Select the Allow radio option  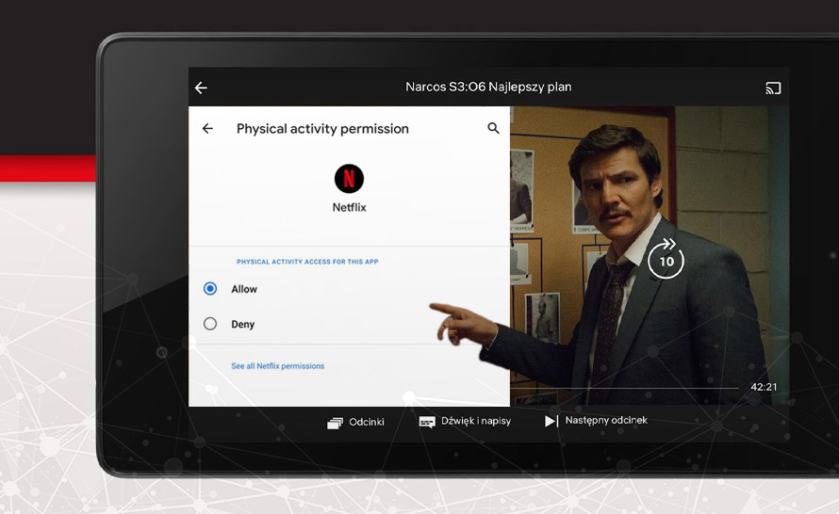[x=210, y=288]
